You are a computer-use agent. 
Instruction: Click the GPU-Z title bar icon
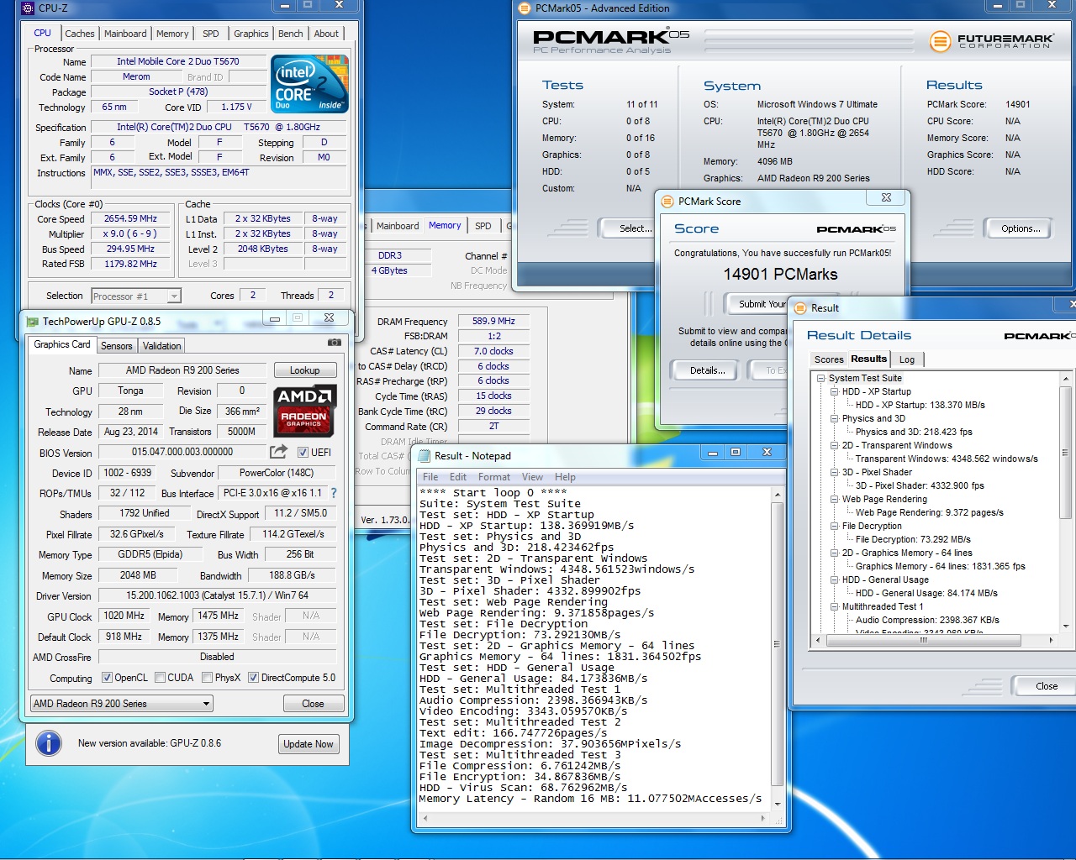point(33,321)
